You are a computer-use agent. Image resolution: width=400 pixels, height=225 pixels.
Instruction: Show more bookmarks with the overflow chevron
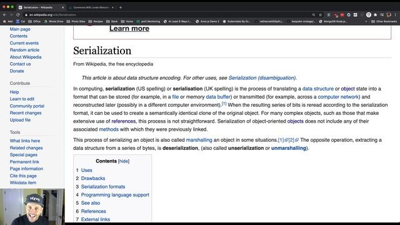click(366, 21)
